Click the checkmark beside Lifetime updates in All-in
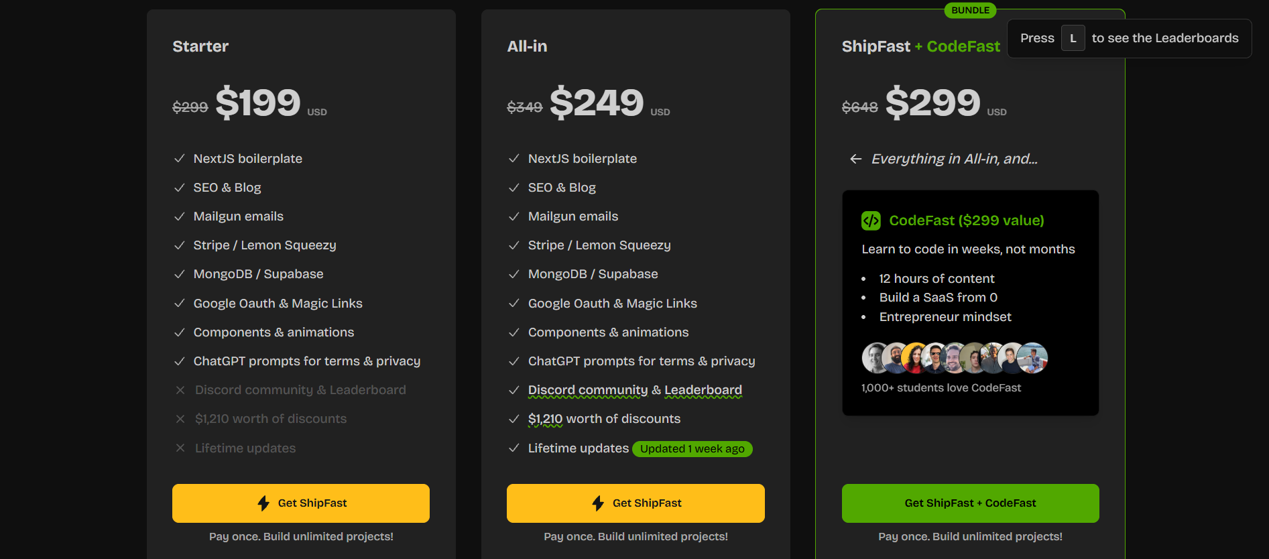The image size is (1269, 559). [x=514, y=448]
